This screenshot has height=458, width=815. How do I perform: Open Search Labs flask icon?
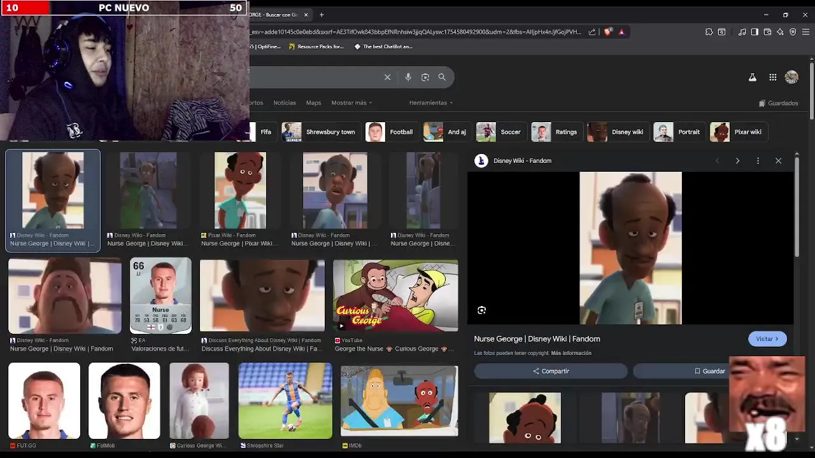coord(752,77)
